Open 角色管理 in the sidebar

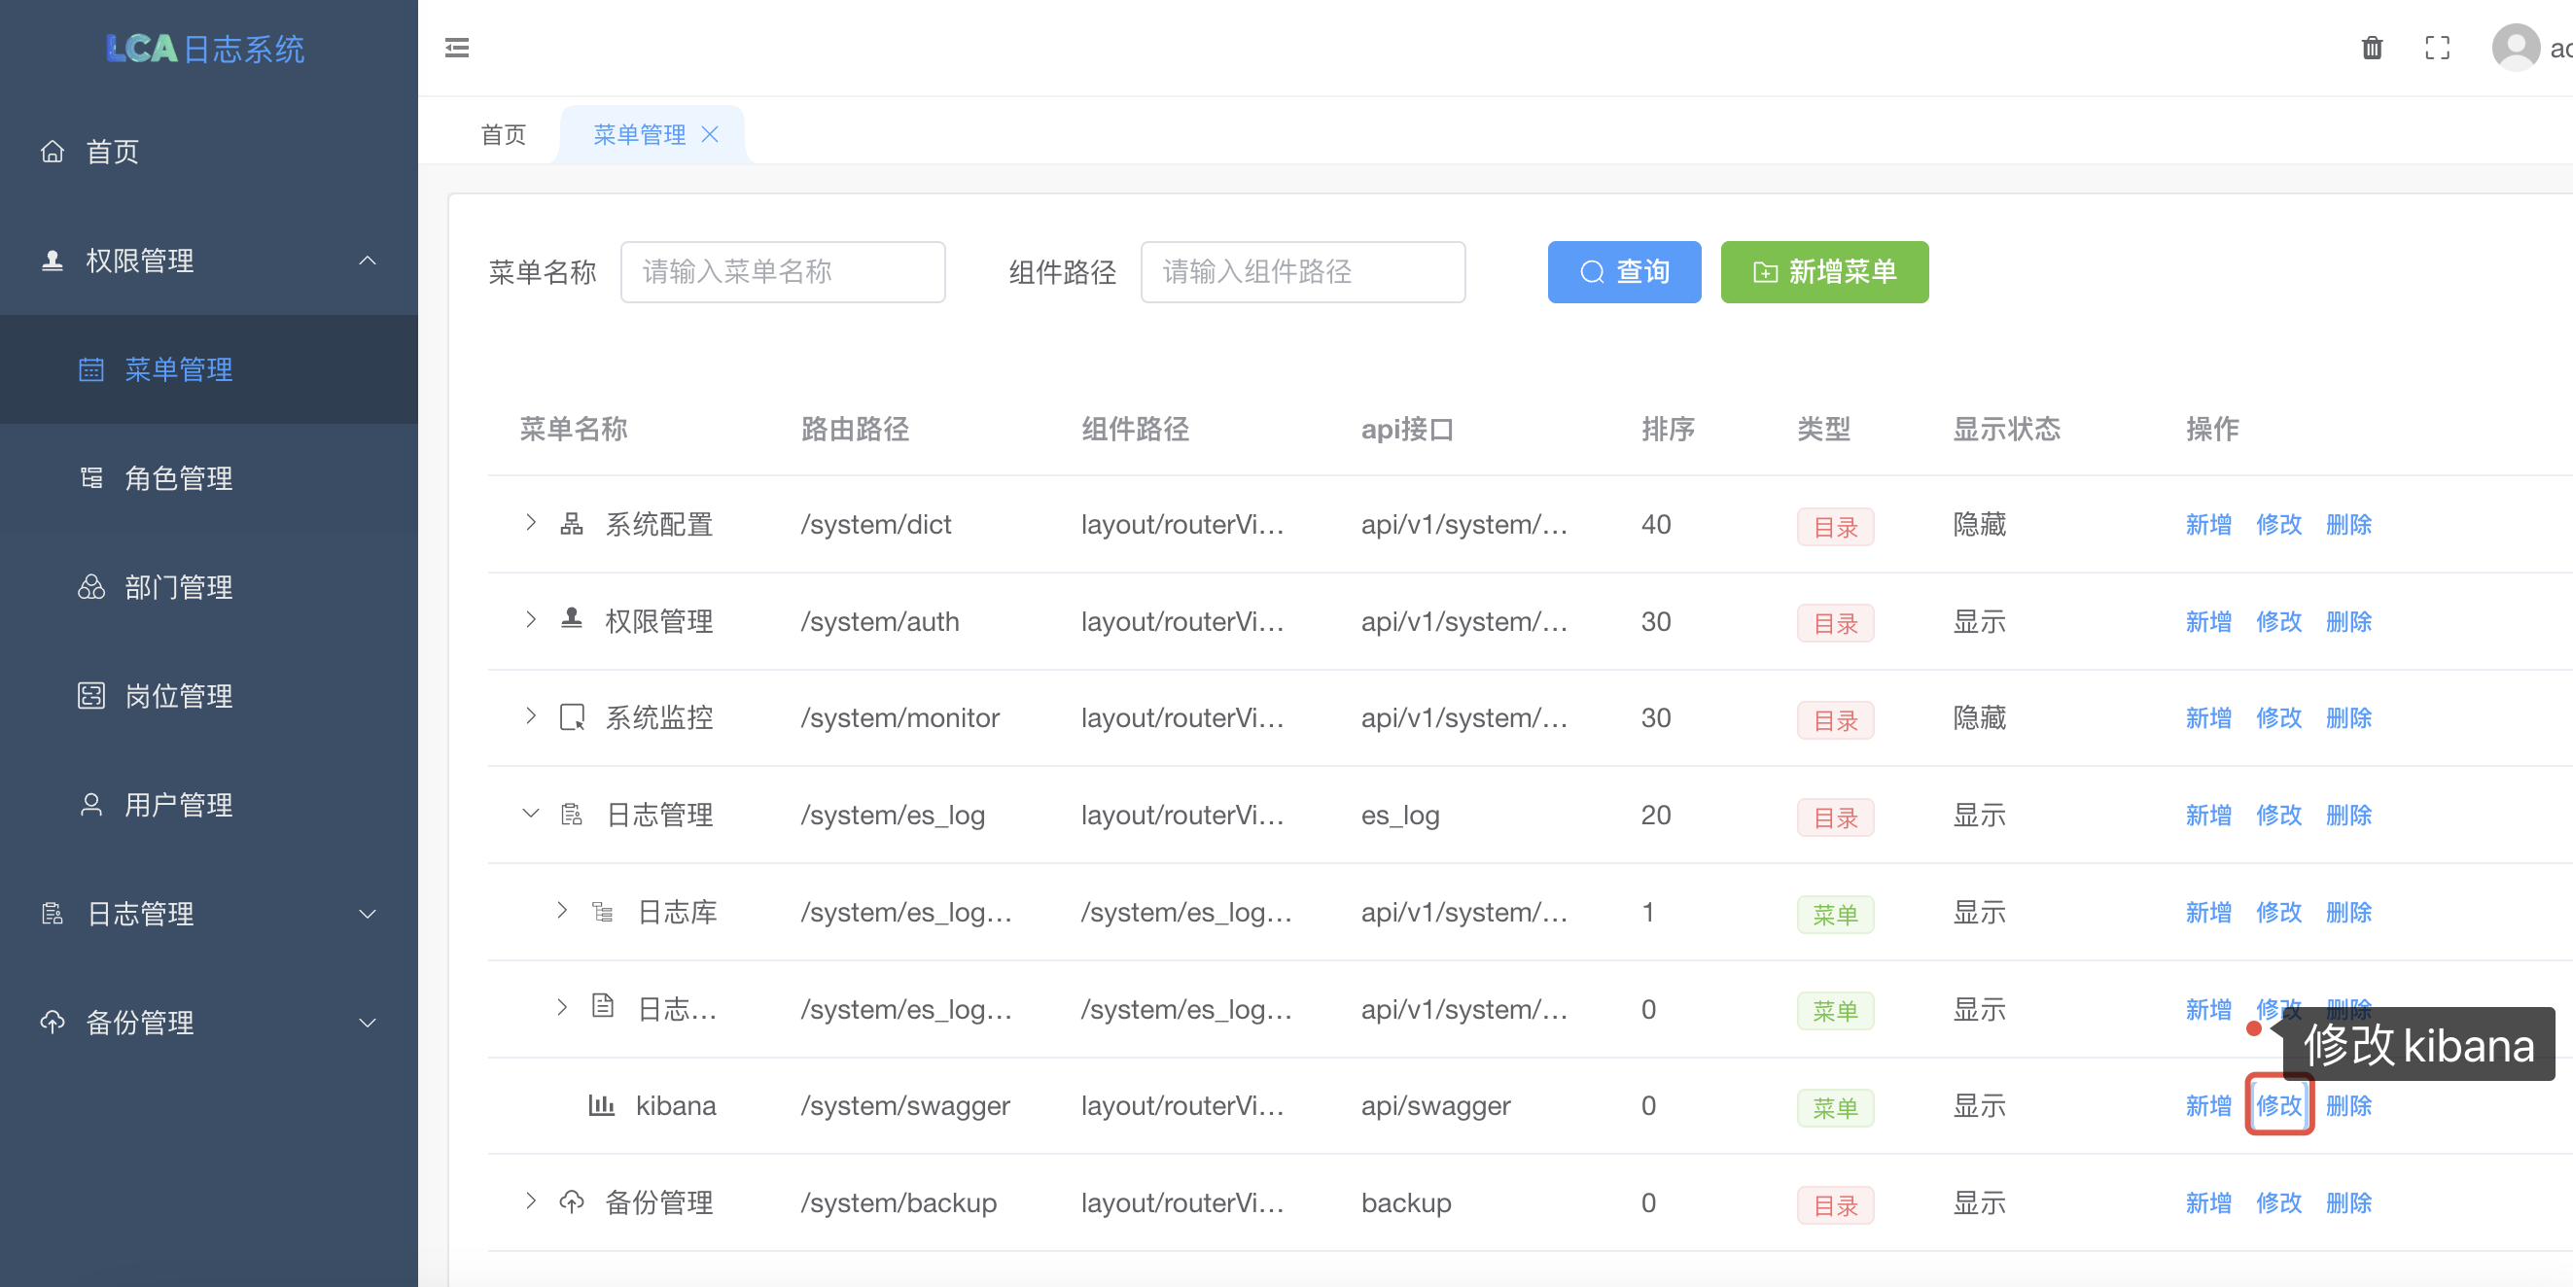178,478
